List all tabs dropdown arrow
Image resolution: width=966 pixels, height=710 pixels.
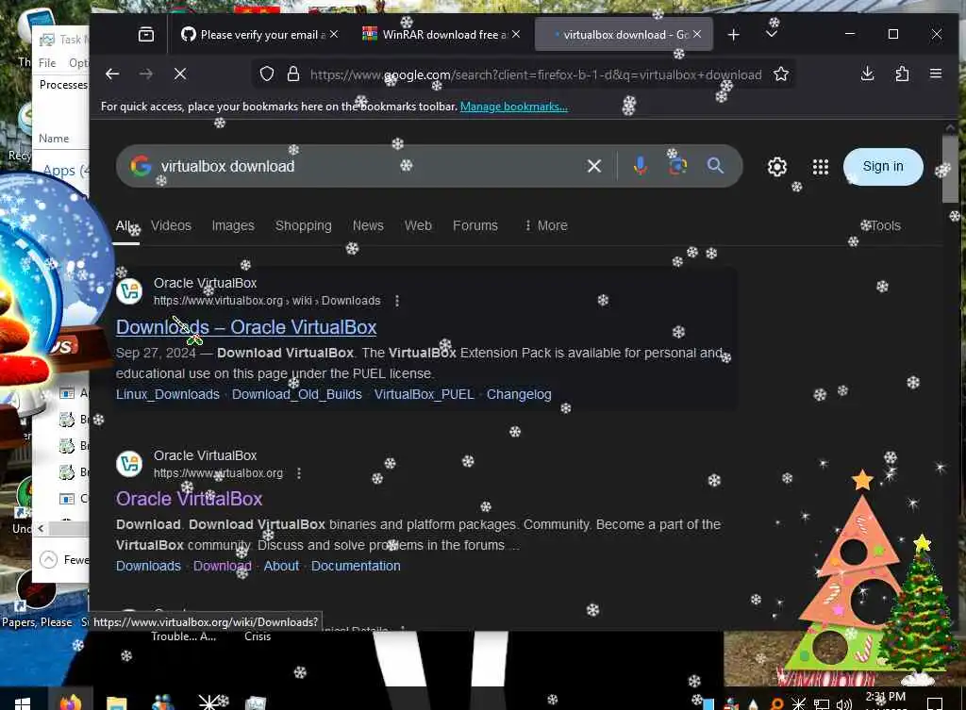pos(772,35)
